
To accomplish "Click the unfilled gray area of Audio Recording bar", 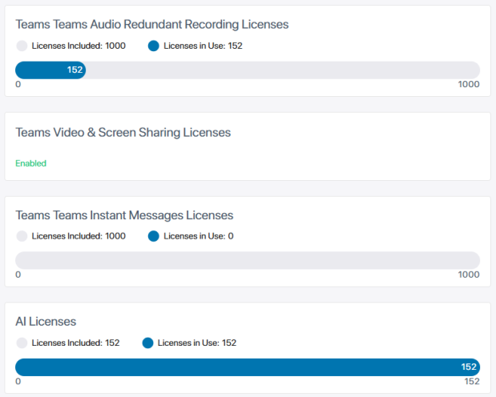I will [280, 70].
